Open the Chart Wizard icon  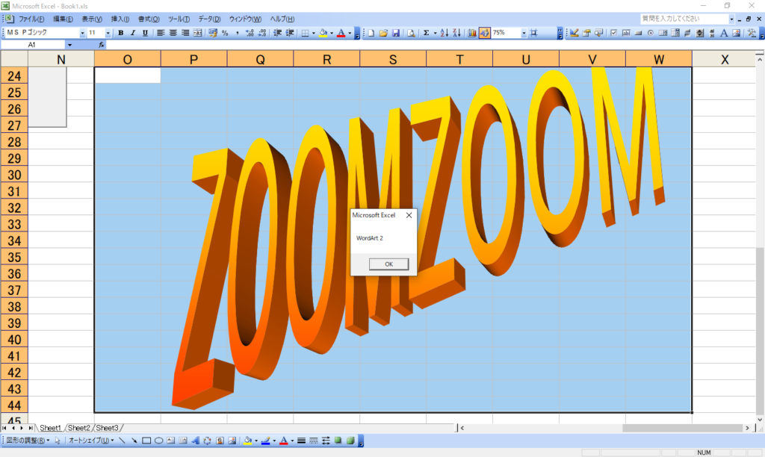472,33
